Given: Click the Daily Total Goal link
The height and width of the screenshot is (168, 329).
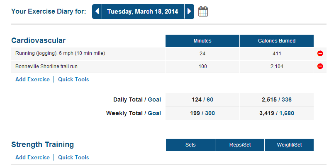Looking at the screenshot, I should point(154,99).
